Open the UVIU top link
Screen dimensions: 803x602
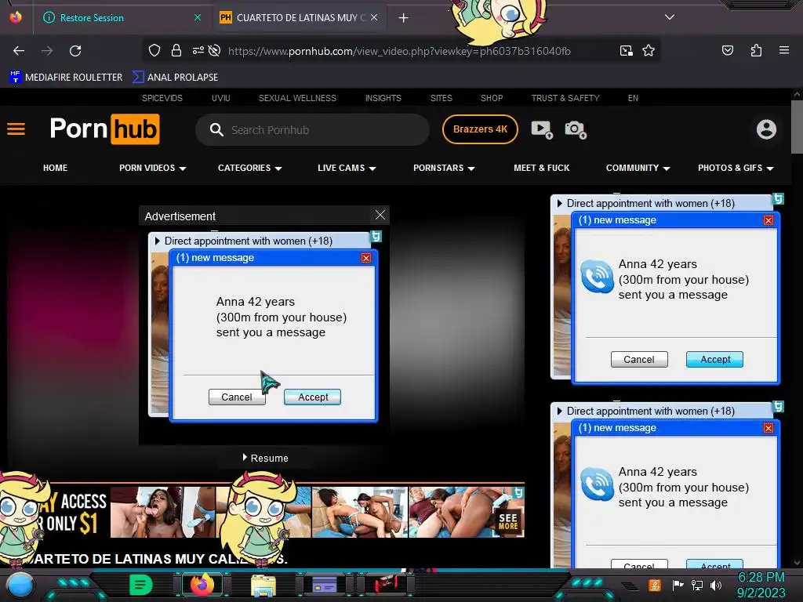[220, 98]
